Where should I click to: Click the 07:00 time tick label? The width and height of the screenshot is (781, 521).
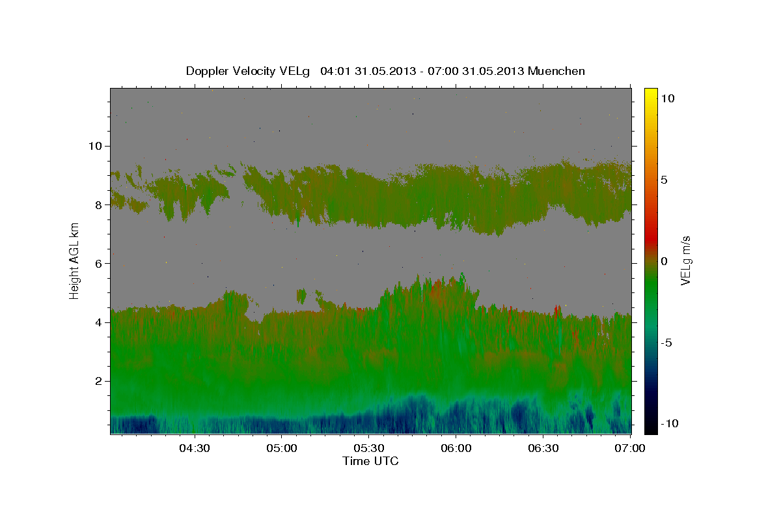point(630,449)
